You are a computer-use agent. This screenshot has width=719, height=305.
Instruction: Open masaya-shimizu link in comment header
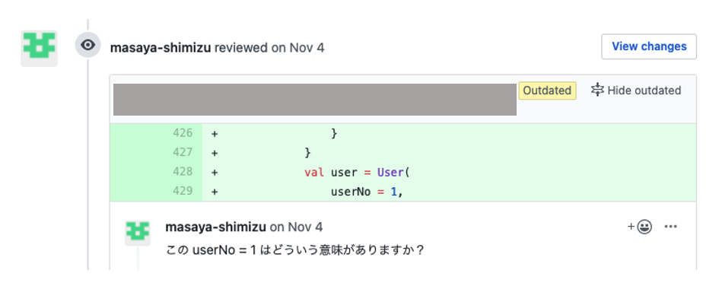[x=215, y=227]
